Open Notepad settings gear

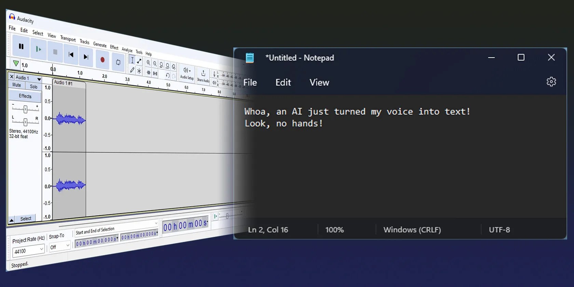[x=551, y=82]
